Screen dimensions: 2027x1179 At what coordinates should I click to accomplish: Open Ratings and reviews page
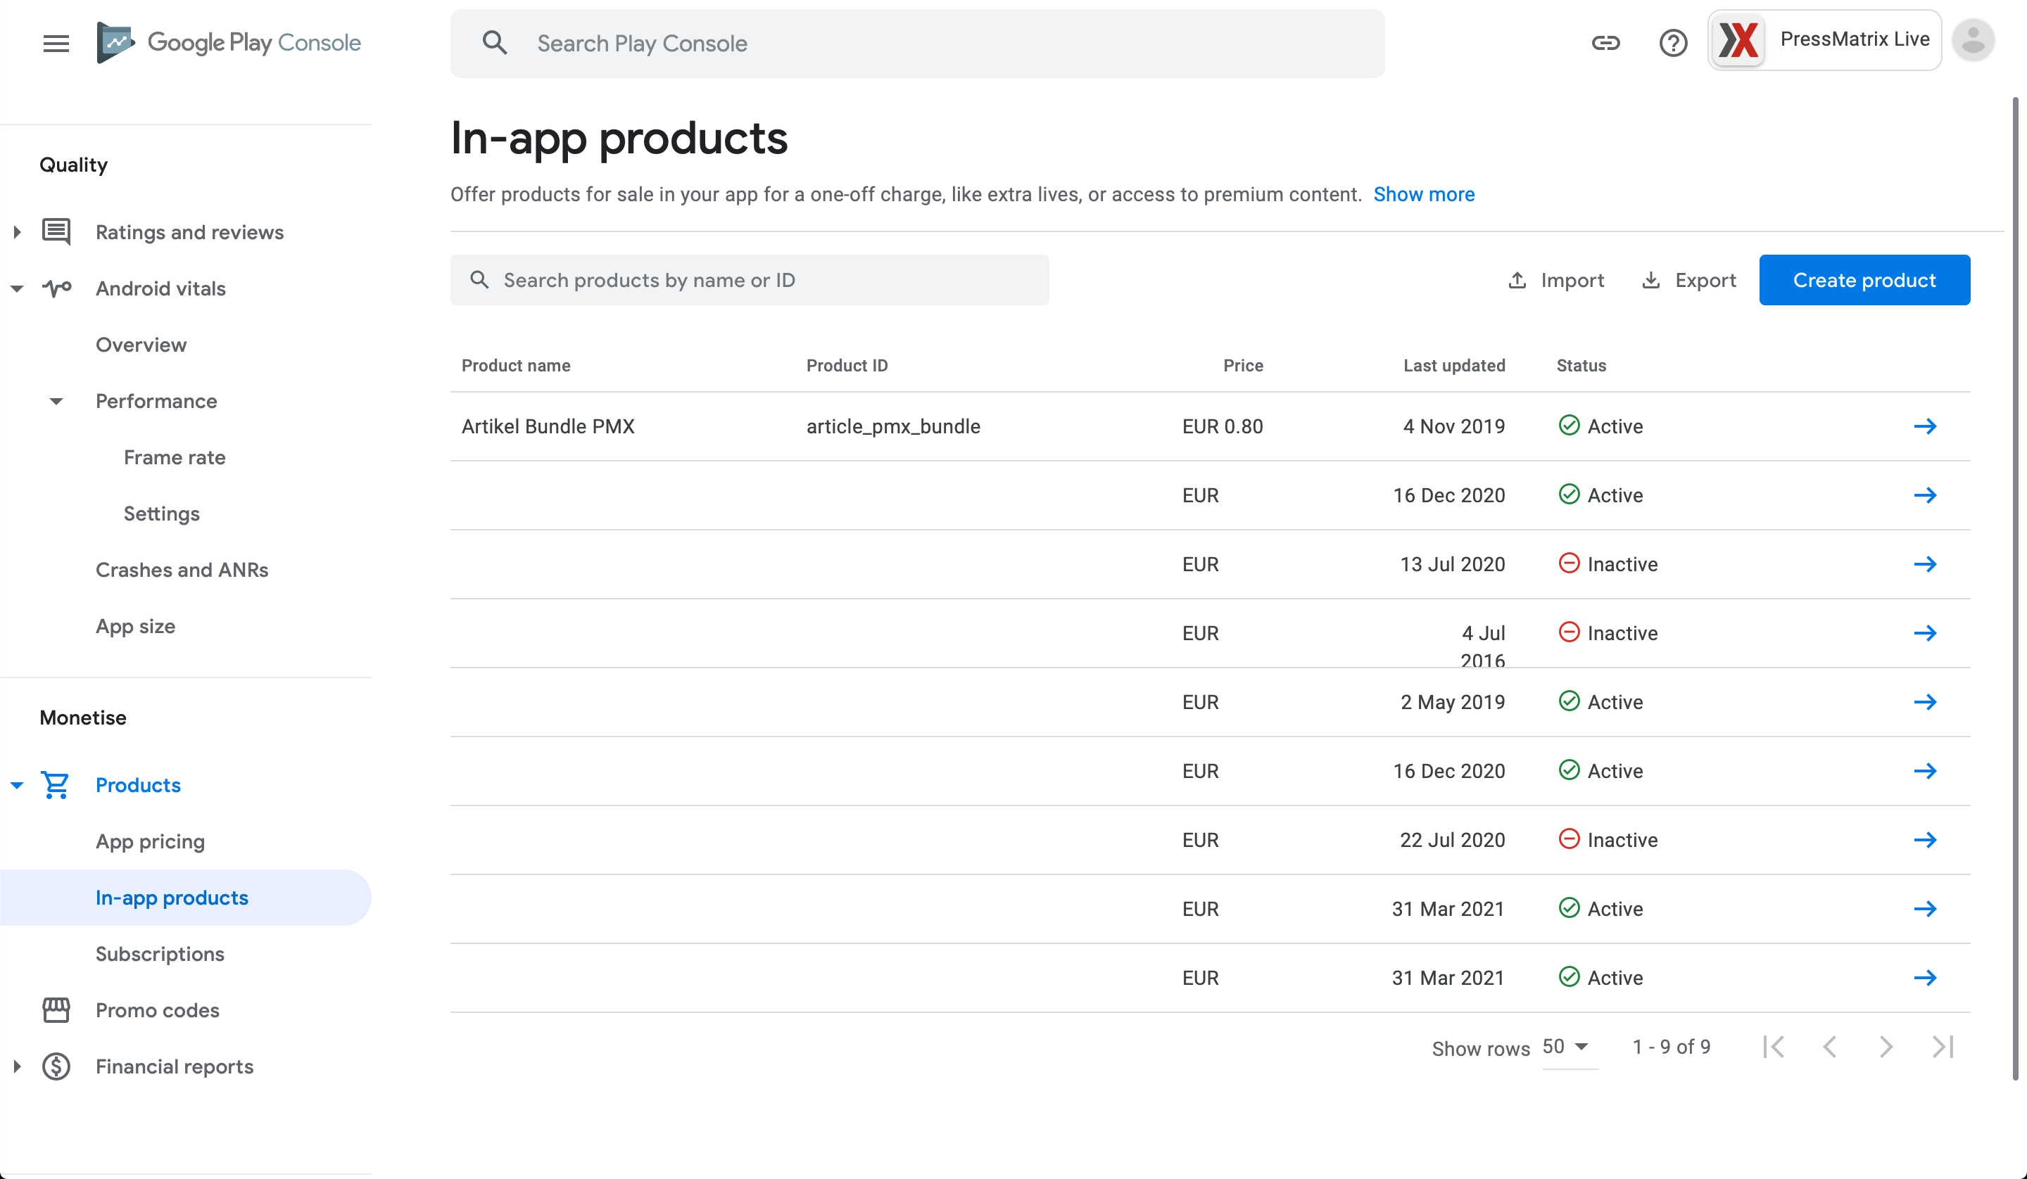[x=190, y=231]
